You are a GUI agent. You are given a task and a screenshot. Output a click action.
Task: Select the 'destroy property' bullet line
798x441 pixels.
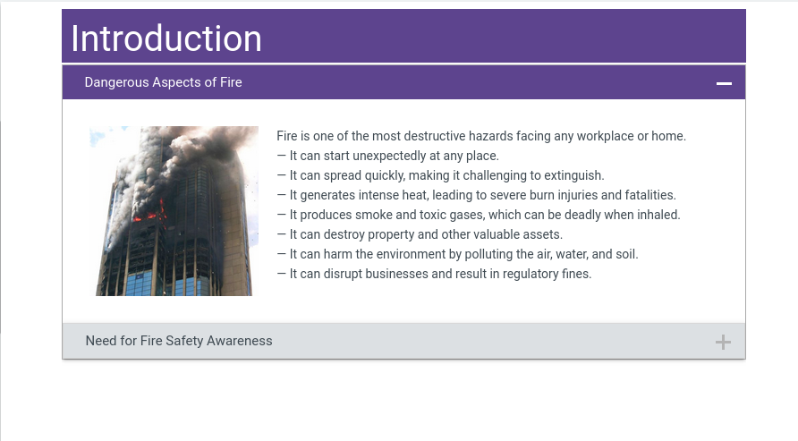(420, 234)
